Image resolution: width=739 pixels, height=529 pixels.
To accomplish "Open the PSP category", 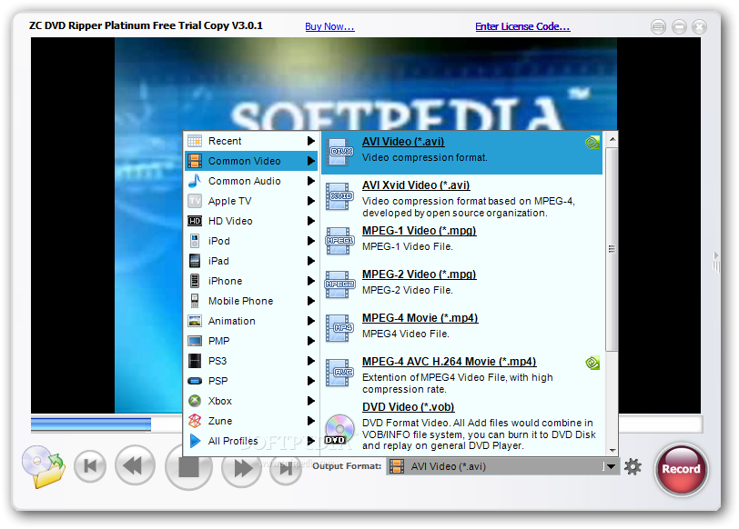I will pos(251,381).
